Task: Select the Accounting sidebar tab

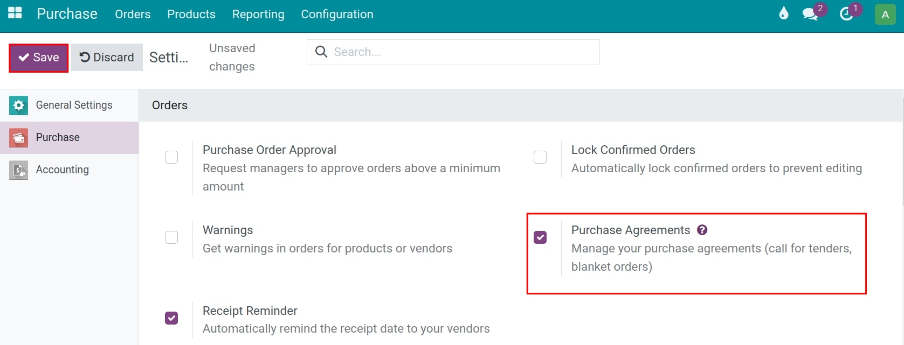Action: click(70, 170)
